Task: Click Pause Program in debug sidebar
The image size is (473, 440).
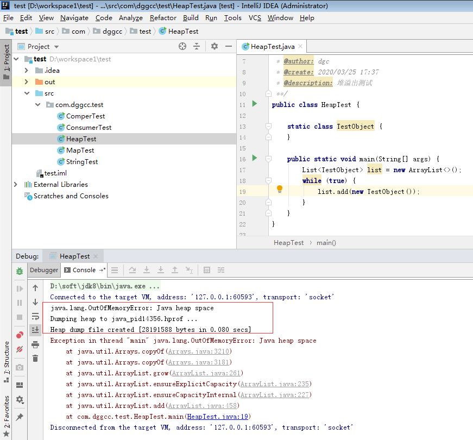Action: [x=20, y=303]
